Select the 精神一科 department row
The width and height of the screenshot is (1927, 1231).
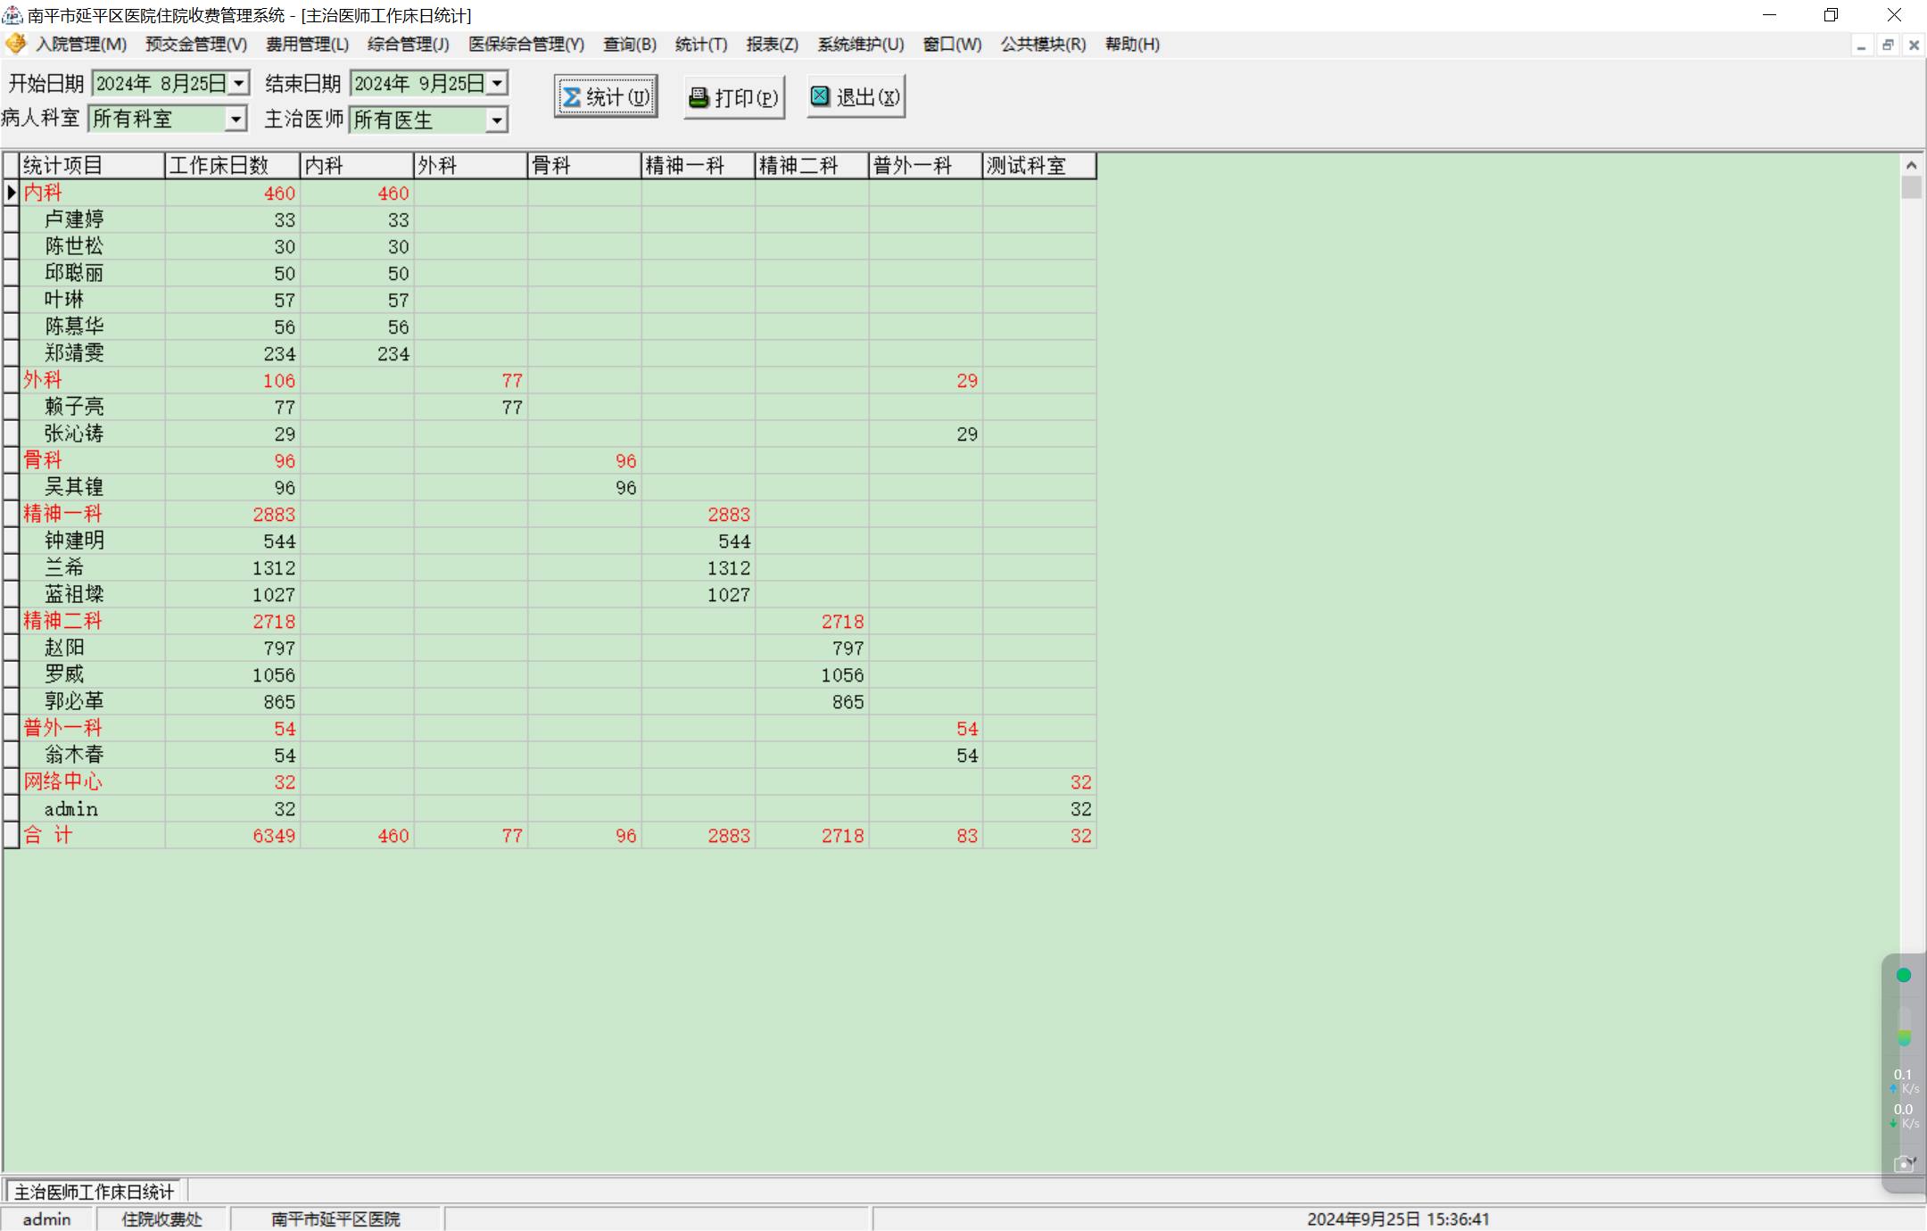click(62, 514)
